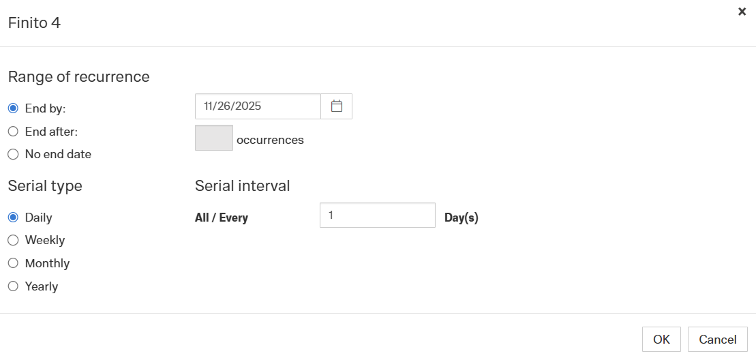Click the Serial type heading

coord(45,186)
